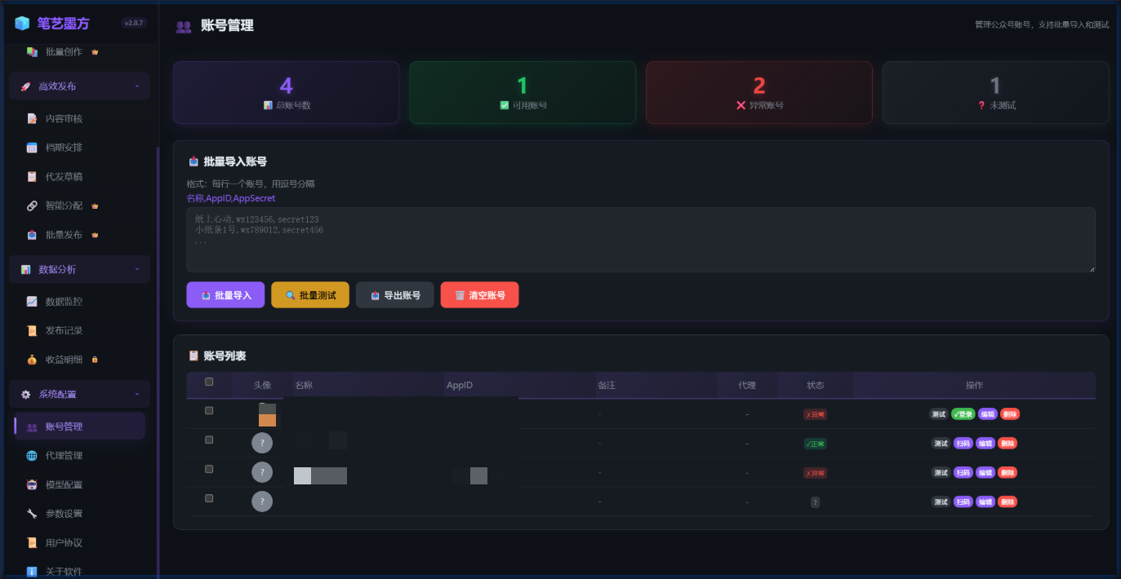Image resolution: width=1121 pixels, height=579 pixels.
Task: Click the sidebar vertical scrollbar
Action: tap(158, 326)
